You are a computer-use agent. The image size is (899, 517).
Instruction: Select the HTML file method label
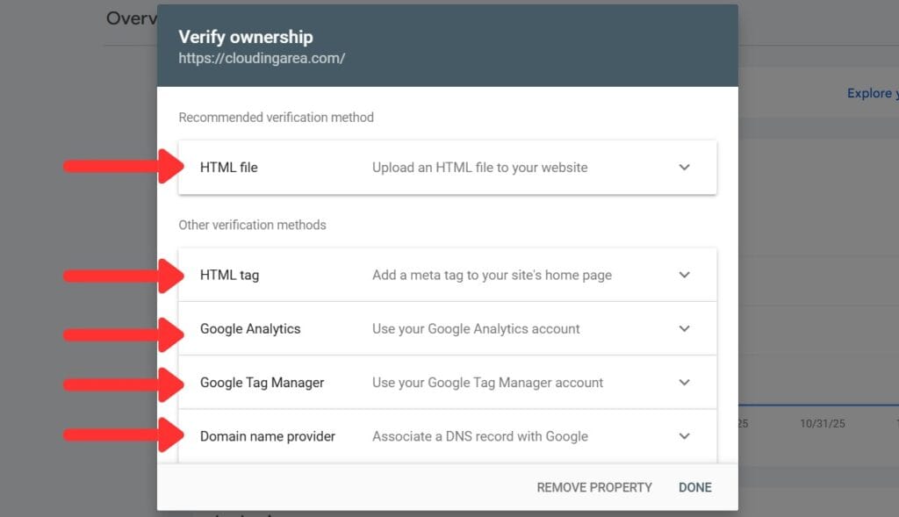point(229,168)
